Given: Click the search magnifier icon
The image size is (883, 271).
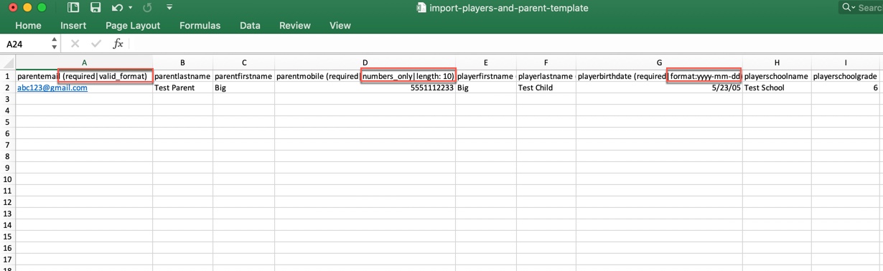Looking at the screenshot, I should coord(847,7).
